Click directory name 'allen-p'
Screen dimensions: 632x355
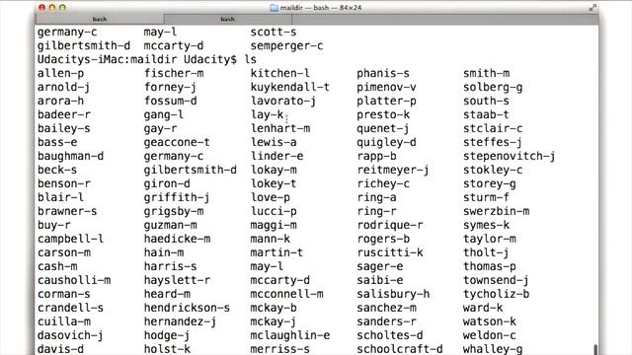click(61, 73)
